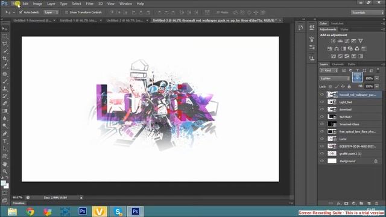Switch to the Channels tab

338,64
